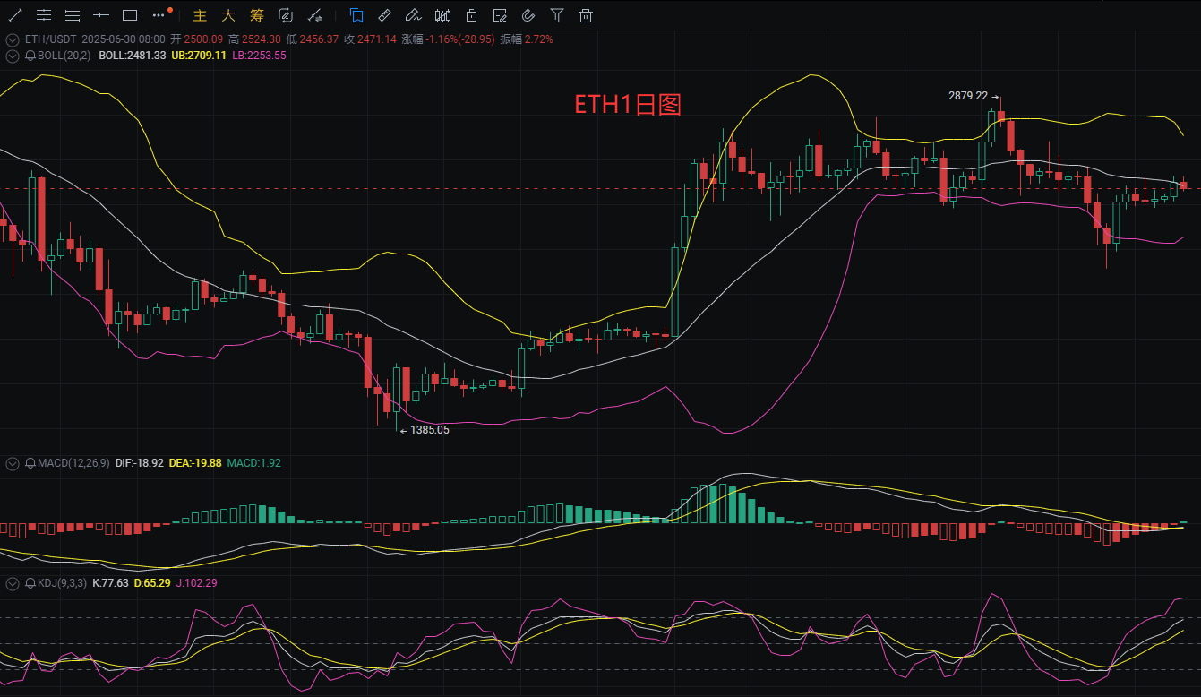Click the funnel filter icon

(557, 15)
